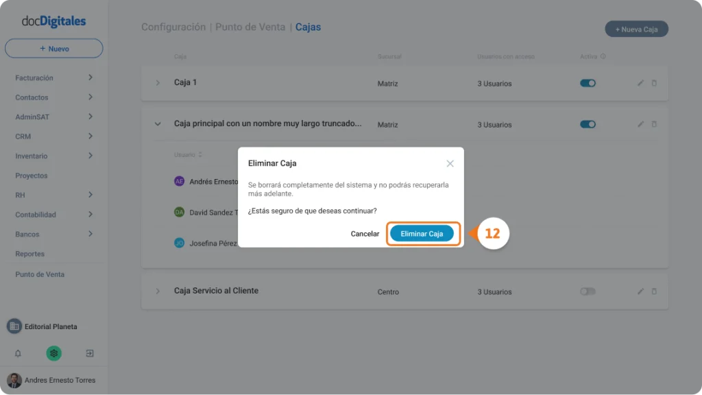This screenshot has width=702, height=395.
Task: Click the trash delete icon for Caja 1
Action: (x=654, y=83)
